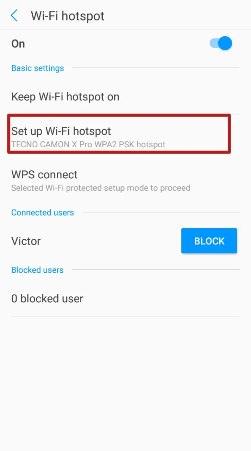The width and height of the screenshot is (251, 451).
Task: Go back using the arrow icon
Action: 14,16
